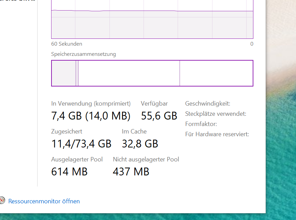The image size is (296, 220).
Task: Click the modified memory segment in the composition bar
Action: [77, 73]
